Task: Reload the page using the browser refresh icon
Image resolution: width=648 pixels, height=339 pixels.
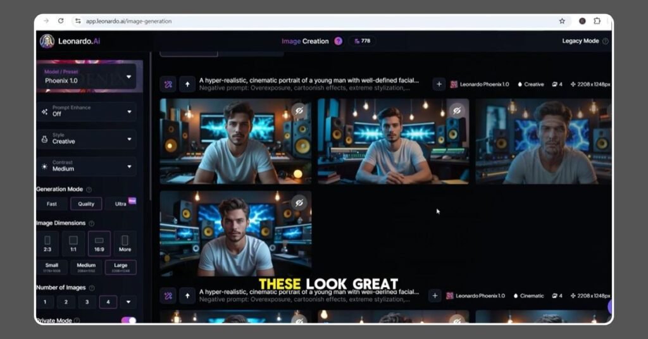Action: (x=61, y=21)
